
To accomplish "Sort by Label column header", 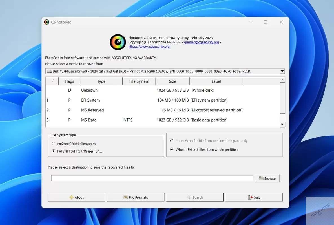I will (216, 81).
